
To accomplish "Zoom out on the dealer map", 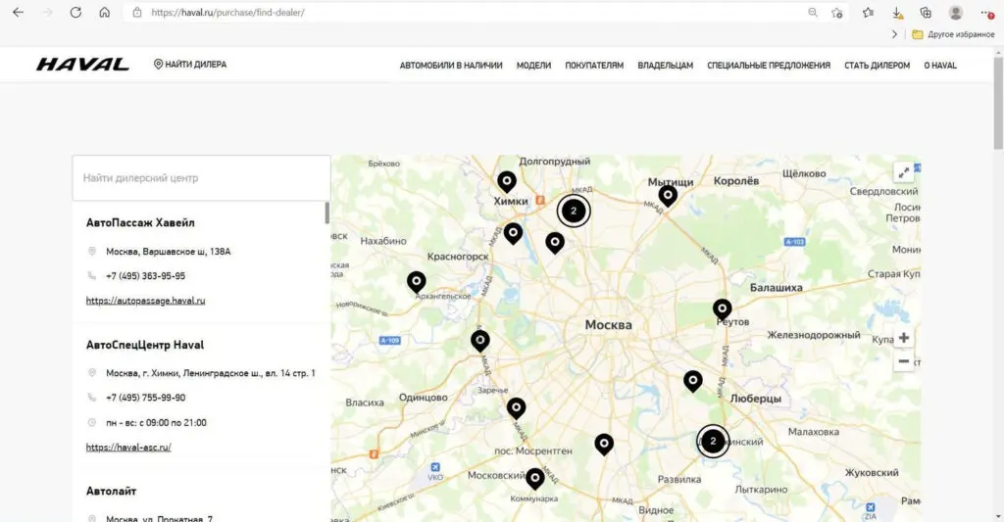I will tap(903, 361).
